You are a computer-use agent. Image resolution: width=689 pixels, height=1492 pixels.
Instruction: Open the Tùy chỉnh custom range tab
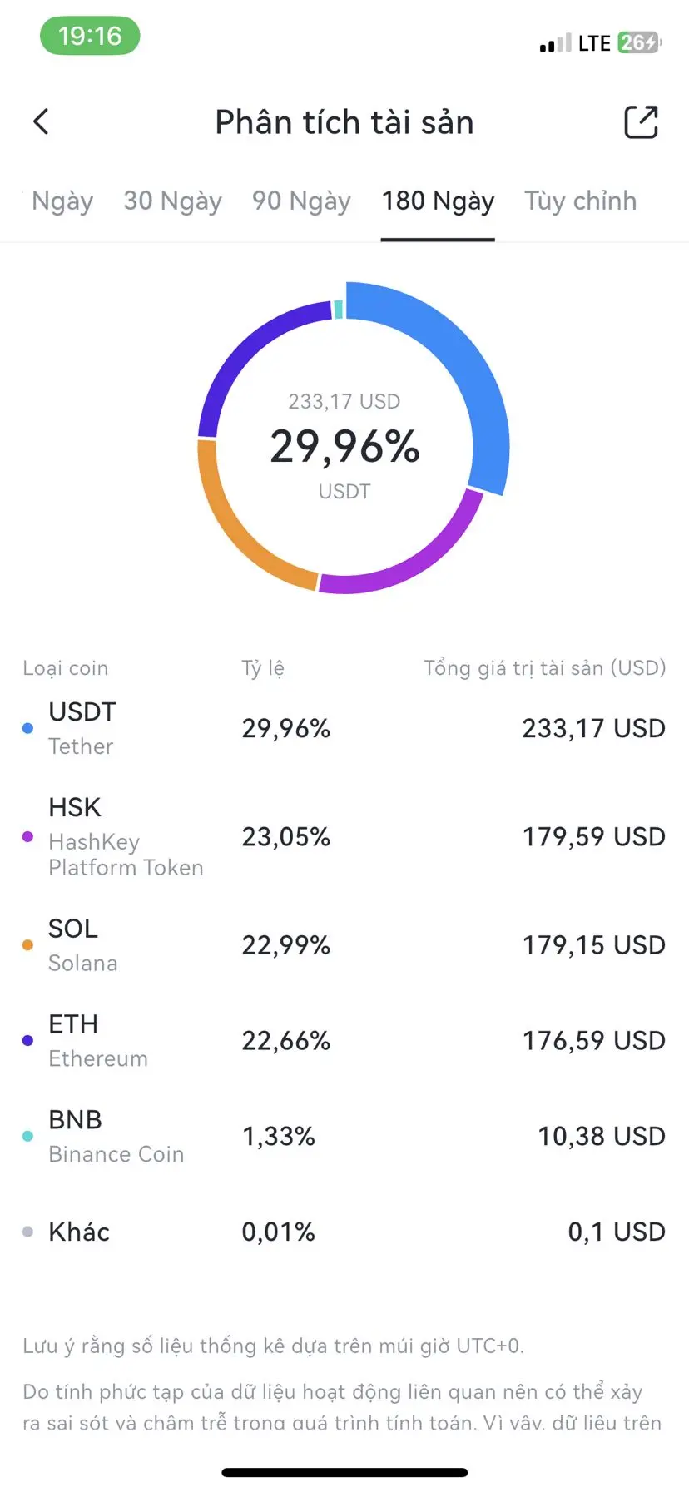tap(580, 201)
